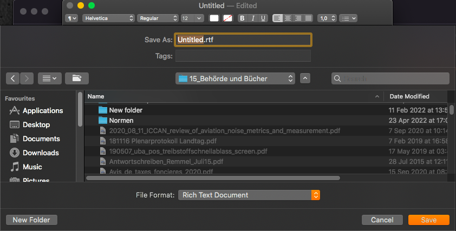Align text right
Image resolution: width=456 pixels, height=231 pixels.
coord(298,18)
